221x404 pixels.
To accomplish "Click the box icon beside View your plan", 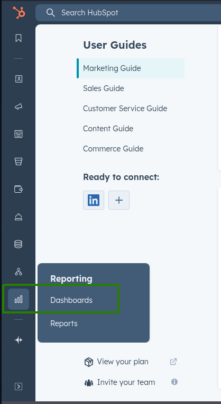I will pos(89,362).
